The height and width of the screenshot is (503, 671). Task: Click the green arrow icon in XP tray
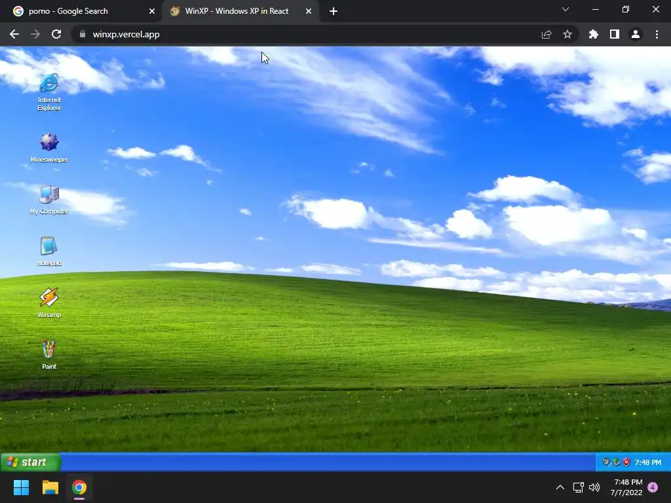coord(616,462)
